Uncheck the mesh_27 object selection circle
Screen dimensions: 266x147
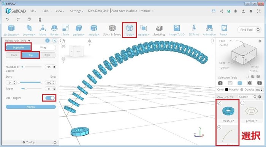click(219, 103)
